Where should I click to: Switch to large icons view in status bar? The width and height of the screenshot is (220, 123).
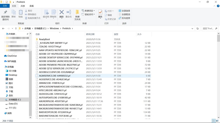(x=217, y=121)
